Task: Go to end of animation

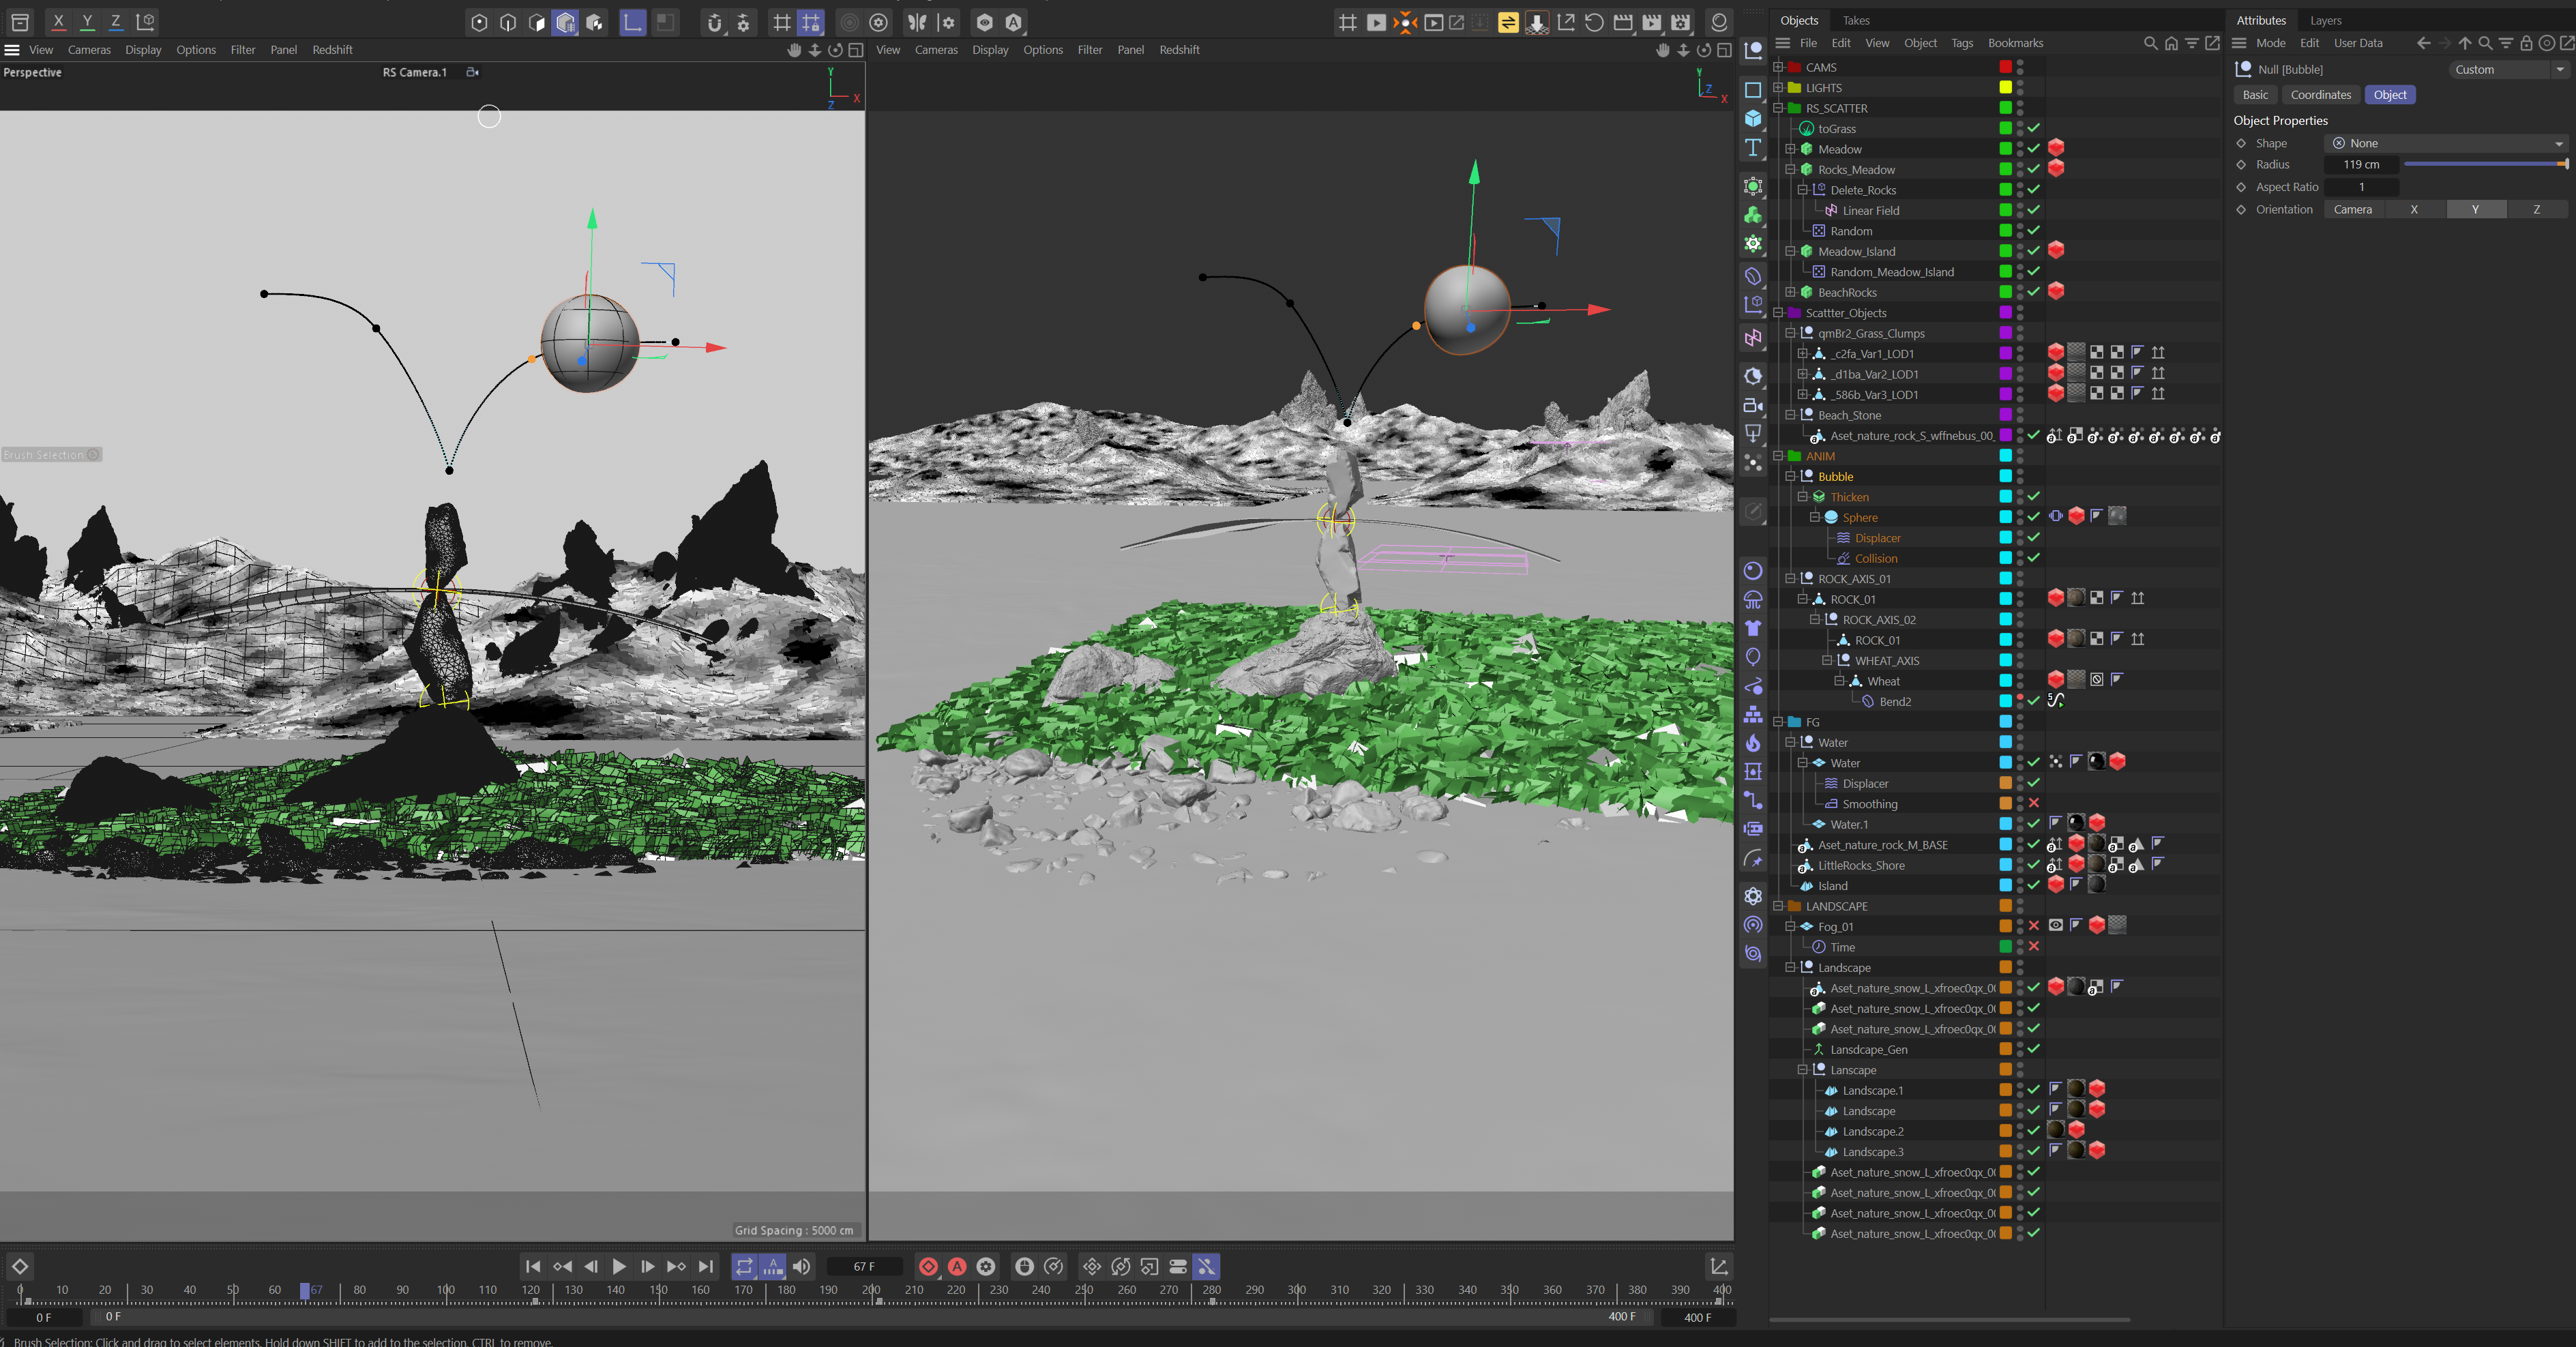Action: [x=706, y=1266]
